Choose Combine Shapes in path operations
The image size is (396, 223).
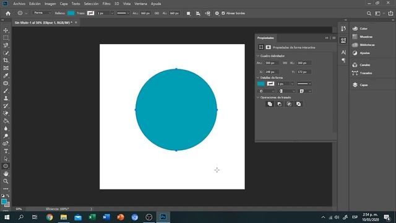(270, 104)
